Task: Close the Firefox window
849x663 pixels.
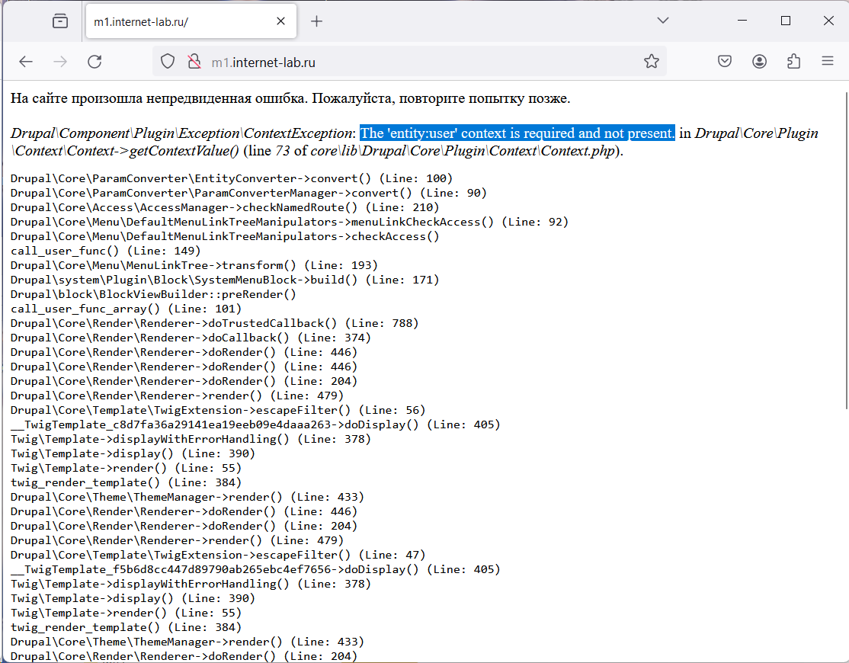Action: 828,21
